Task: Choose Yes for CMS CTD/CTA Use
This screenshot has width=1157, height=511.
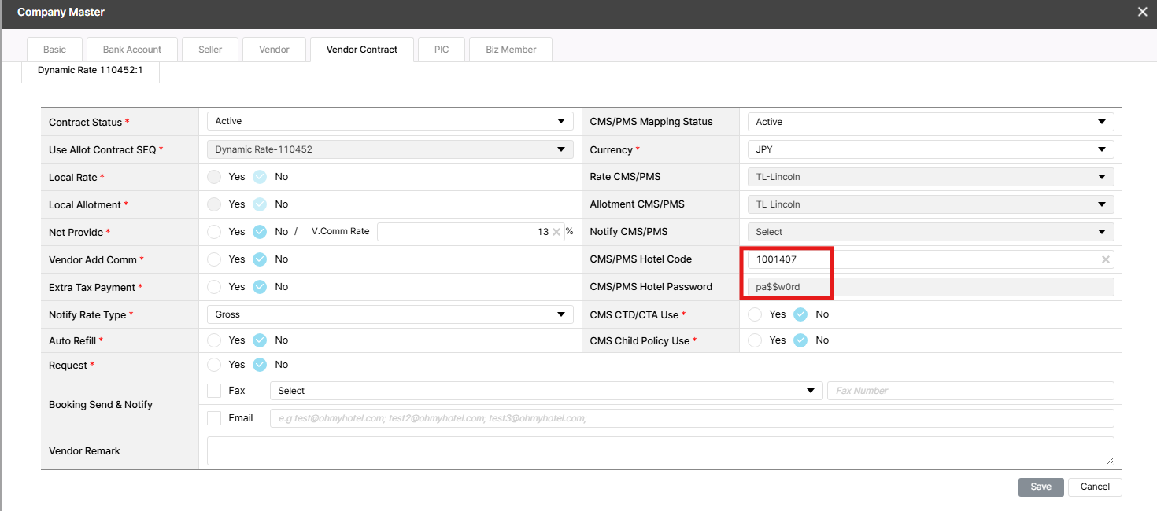Action: 755,314
